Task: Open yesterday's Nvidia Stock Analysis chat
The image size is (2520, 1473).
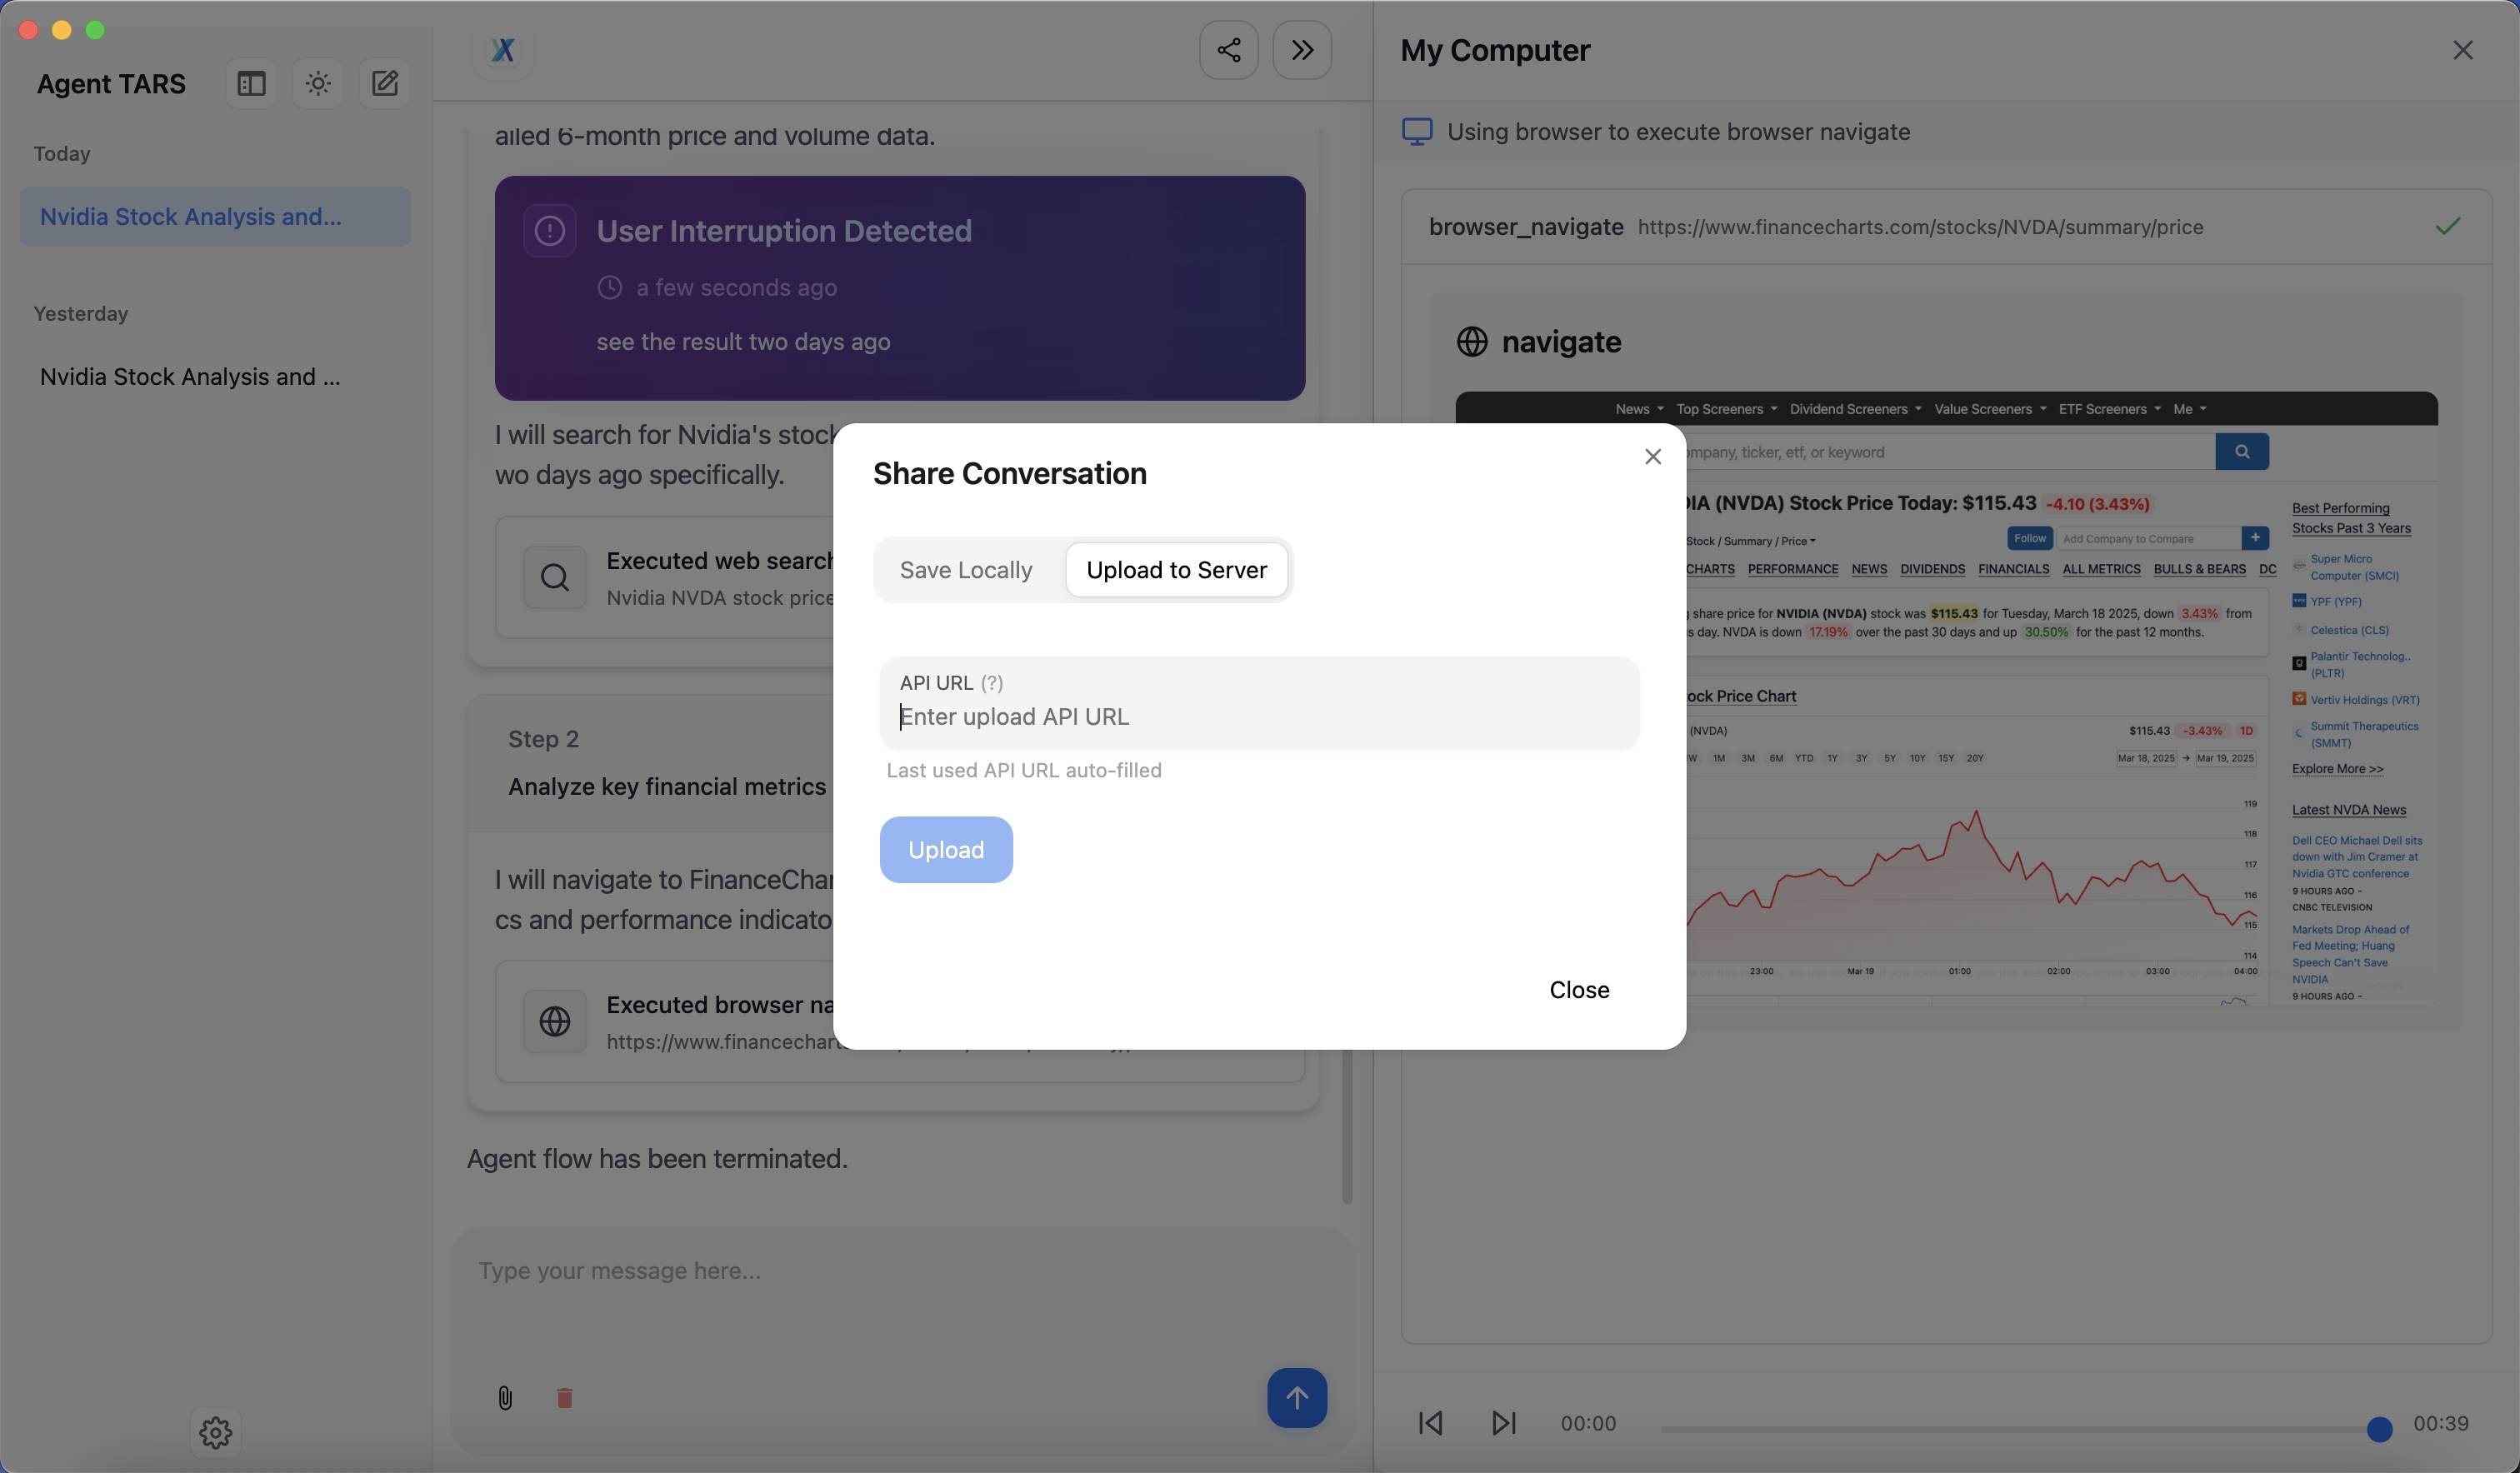Action: [x=190, y=377]
